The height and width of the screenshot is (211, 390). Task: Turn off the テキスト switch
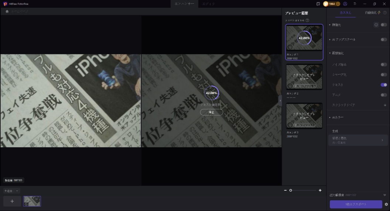tap(384, 85)
